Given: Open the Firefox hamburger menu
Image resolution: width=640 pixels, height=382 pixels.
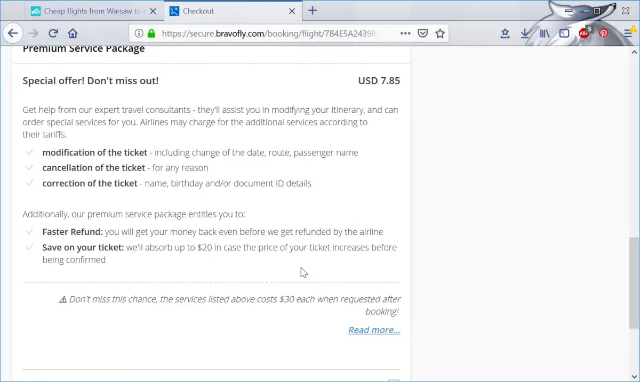Looking at the screenshot, I should coord(628,33).
